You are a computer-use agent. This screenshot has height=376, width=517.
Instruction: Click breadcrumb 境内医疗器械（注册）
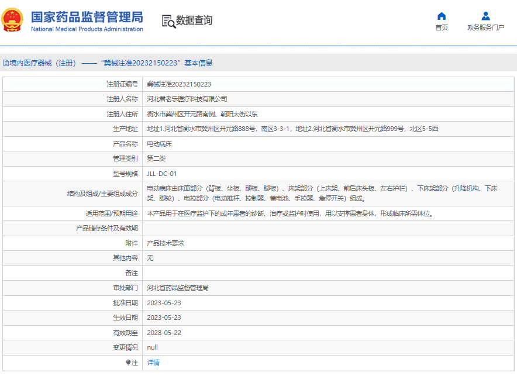(43, 63)
